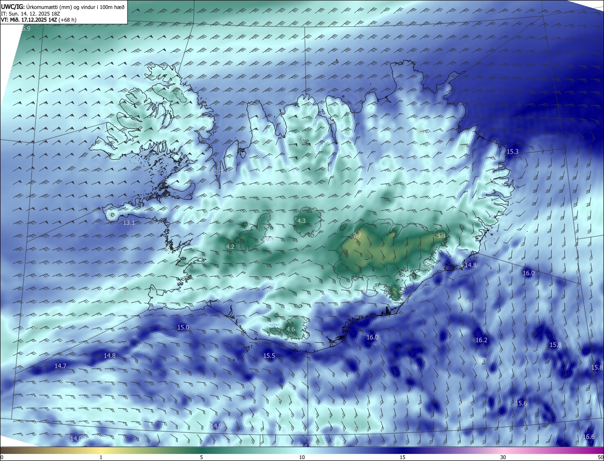The height and width of the screenshot is (461, 604).
Task: Click the 15.5 value south of the coast
Action: pos(269,356)
